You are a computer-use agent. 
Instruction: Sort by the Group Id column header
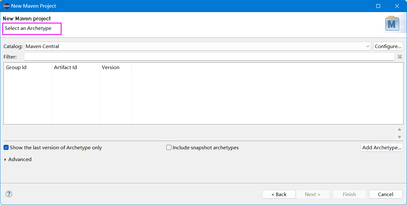click(28, 67)
